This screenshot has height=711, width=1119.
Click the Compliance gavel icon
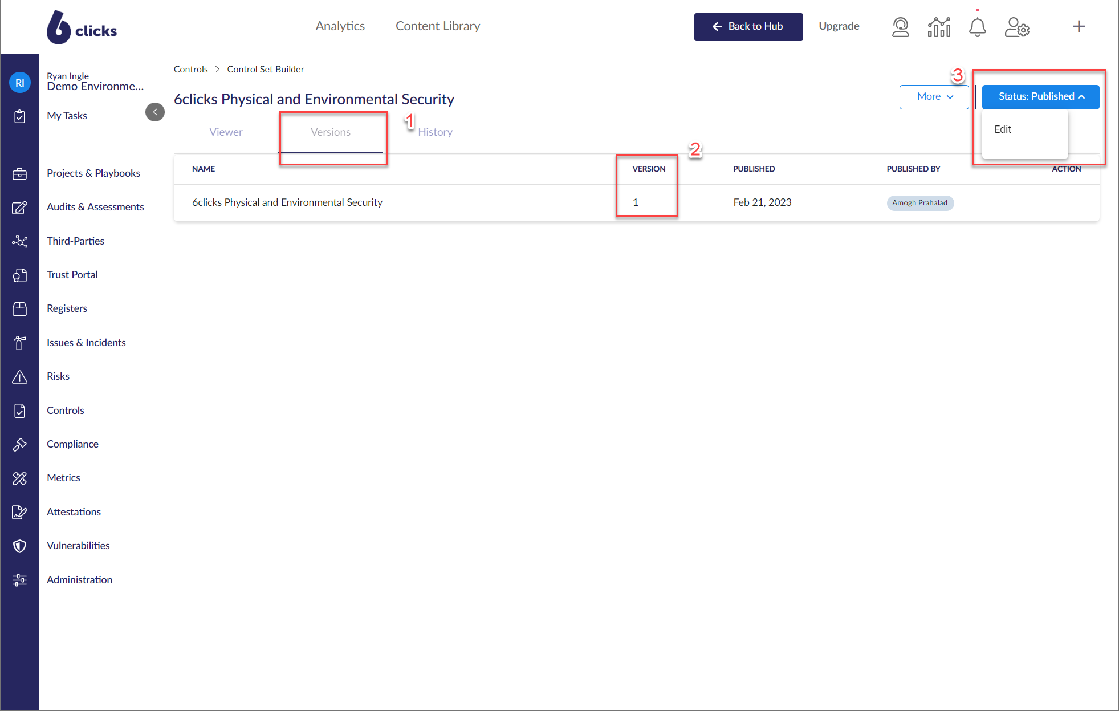20,445
